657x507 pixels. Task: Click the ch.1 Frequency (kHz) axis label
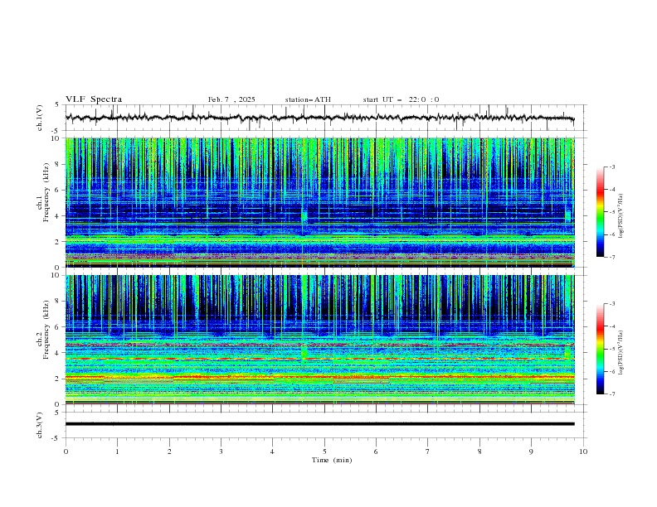(x=43, y=193)
